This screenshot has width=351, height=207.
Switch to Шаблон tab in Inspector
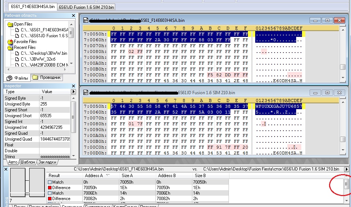pyautogui.click(x=28, y=162)
